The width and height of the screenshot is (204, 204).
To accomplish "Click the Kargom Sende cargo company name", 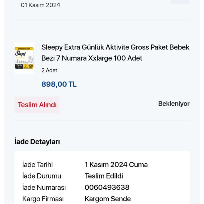I will pos(108,199).
